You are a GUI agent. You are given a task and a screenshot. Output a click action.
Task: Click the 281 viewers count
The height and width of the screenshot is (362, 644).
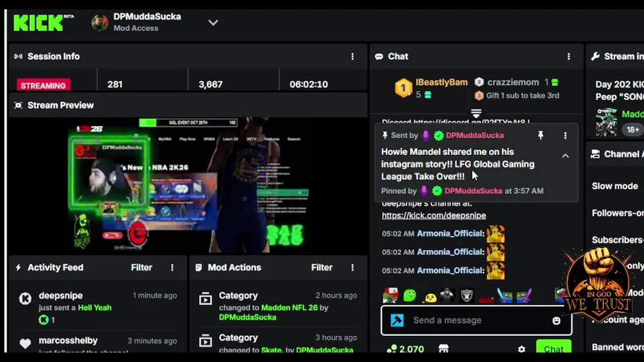coord(115,84)
